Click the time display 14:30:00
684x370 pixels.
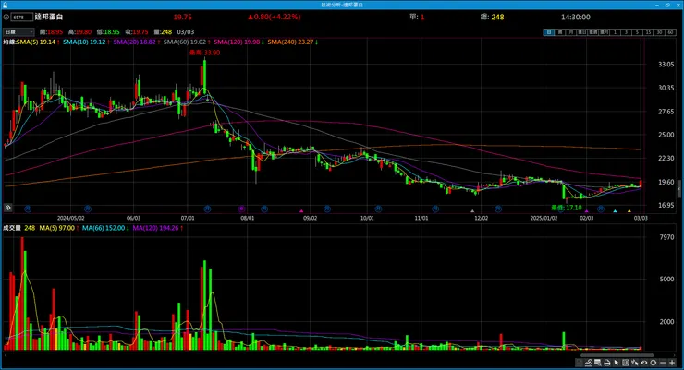pyautogui.click(x=575, y=17)
